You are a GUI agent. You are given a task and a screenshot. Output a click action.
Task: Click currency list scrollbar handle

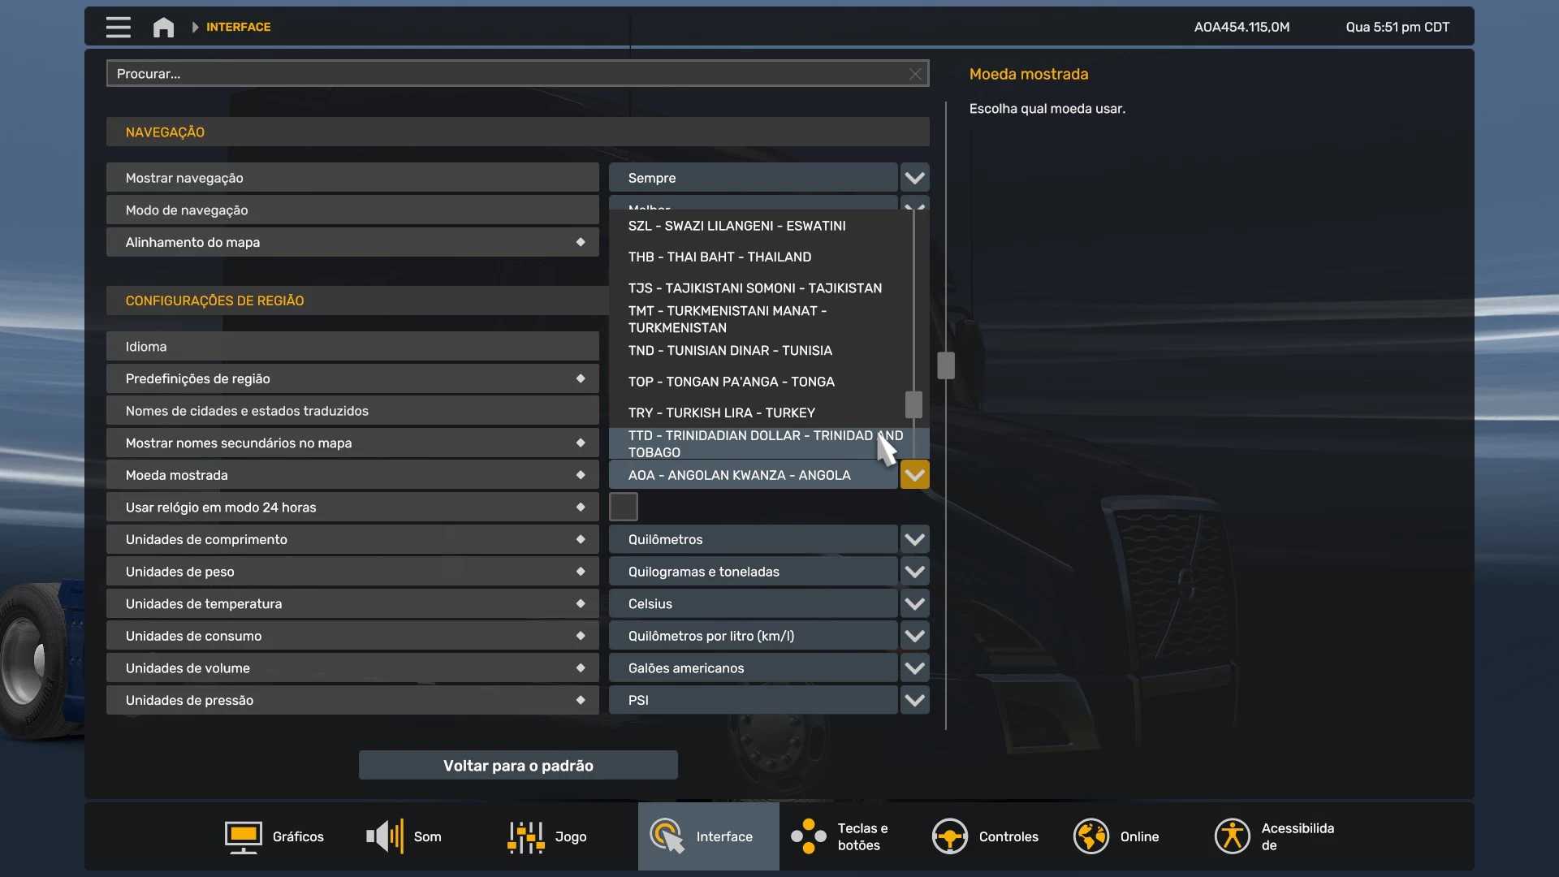(913, 404)
